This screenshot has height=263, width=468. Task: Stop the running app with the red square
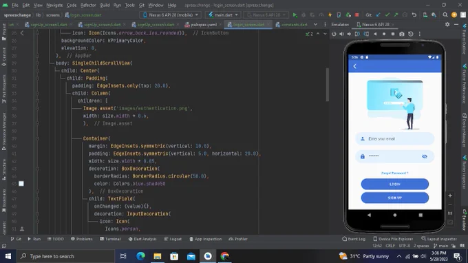357,15
